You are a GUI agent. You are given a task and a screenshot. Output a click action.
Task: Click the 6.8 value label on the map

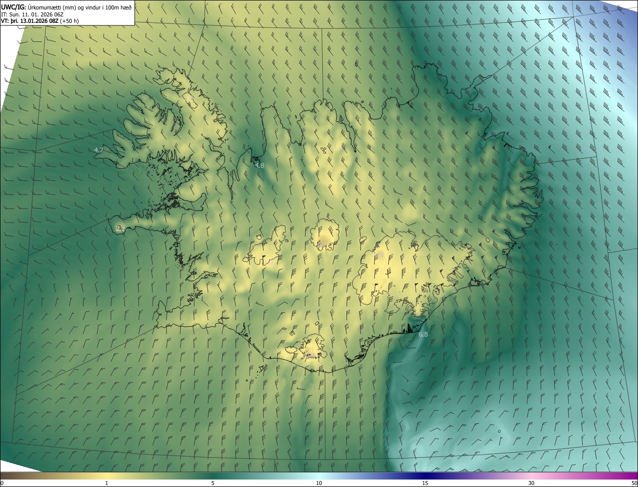tap(423, 335)
